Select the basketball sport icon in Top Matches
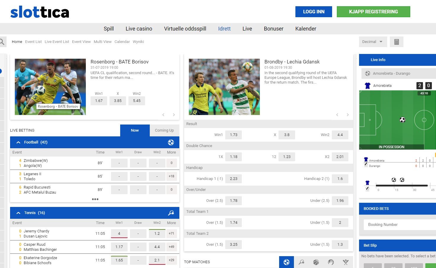Viewport: 436px width, 268px height. click(x=316, y=262)
